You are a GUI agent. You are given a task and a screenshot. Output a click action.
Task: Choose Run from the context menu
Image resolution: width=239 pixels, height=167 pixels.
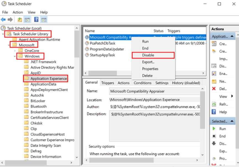154,41
